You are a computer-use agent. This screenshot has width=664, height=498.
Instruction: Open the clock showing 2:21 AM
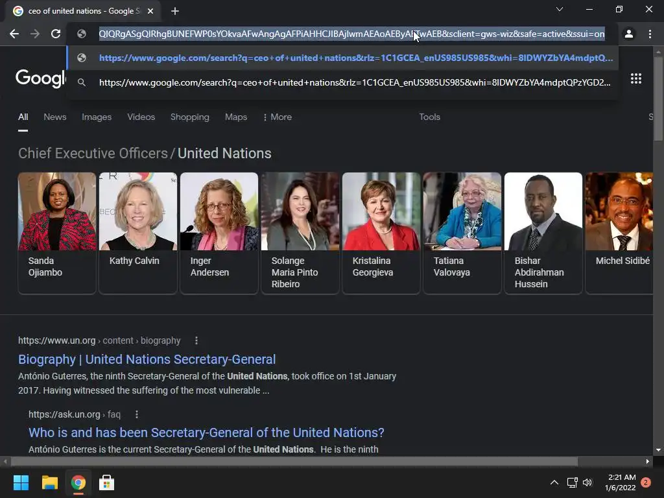621,482
